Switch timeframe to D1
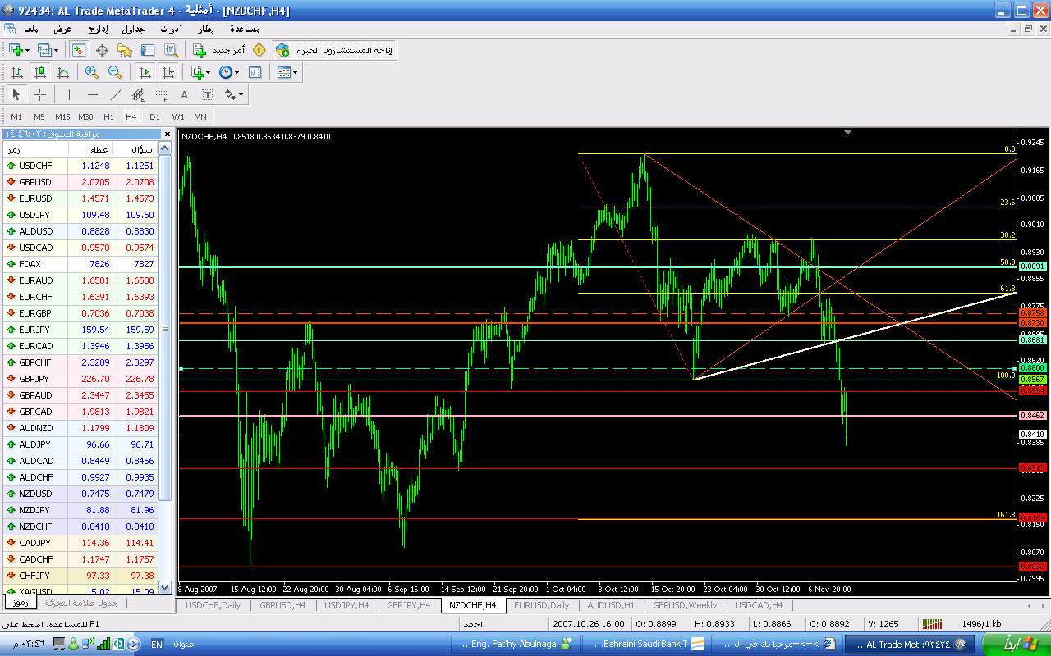1051x656 pixels. pos(154,116)
